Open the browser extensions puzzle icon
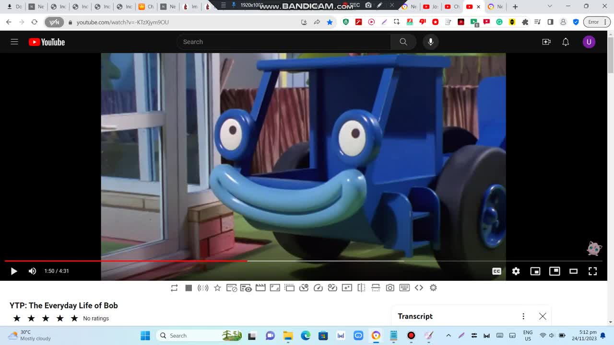614x345 pixels. pos(525,22)
